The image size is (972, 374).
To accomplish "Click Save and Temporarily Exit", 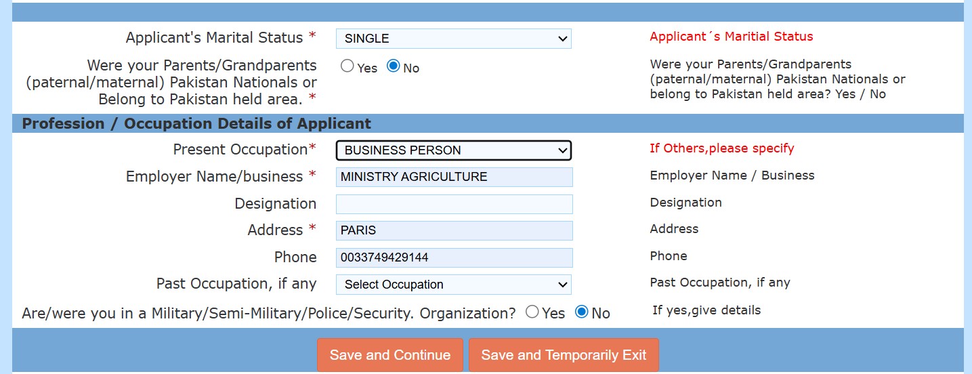I will (564, 355).
